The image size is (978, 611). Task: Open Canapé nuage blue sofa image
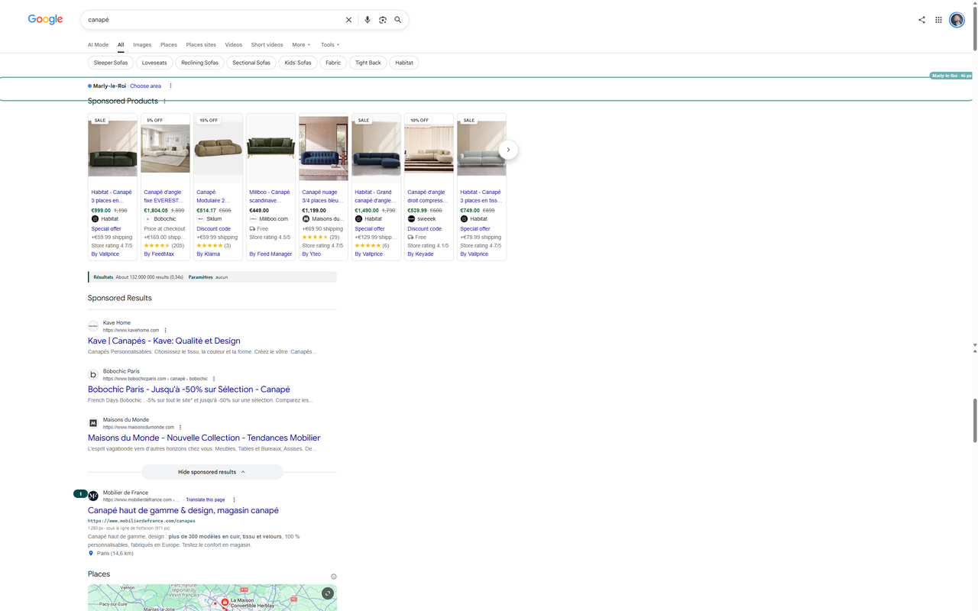point(323,149)
